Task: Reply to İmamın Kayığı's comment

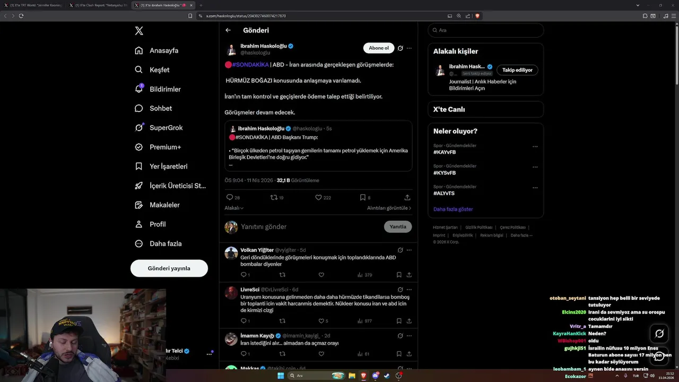Action: pos(245,354)
